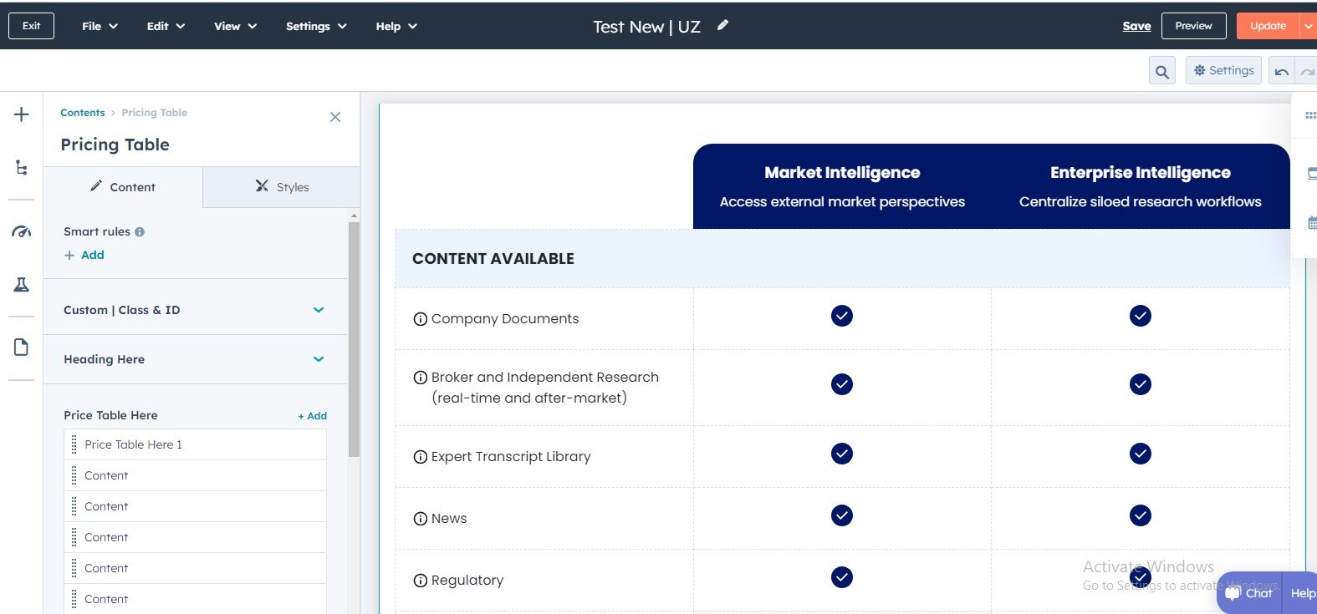The height and width of the screenshot is (614, 1317).
Task: Click the search magnifier icon
Action: coord(1161,72)
